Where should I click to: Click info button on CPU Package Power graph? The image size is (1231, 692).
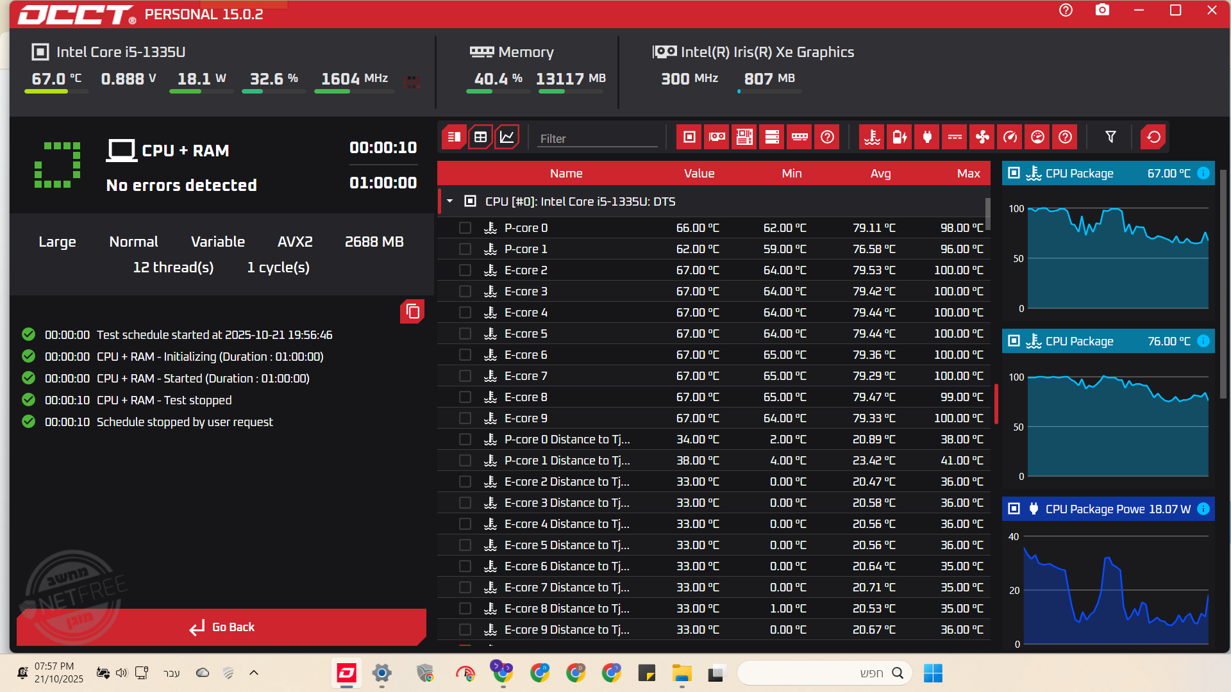pos(1203,509)
